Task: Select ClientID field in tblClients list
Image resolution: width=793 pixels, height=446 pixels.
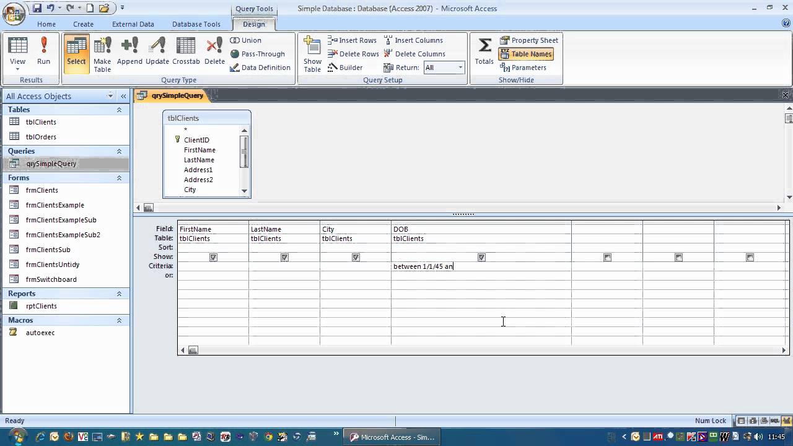Action: (196, 140)
